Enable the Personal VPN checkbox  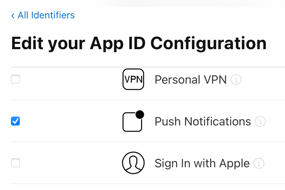(x=15, y=79)
